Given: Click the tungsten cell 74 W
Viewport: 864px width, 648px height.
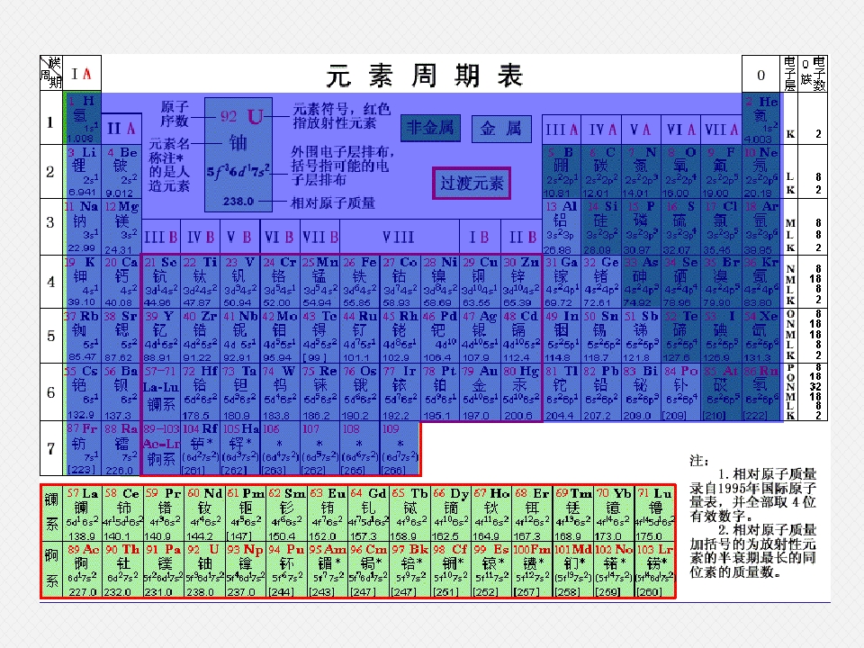Looking at the screenshot, I should pos(280,391).
